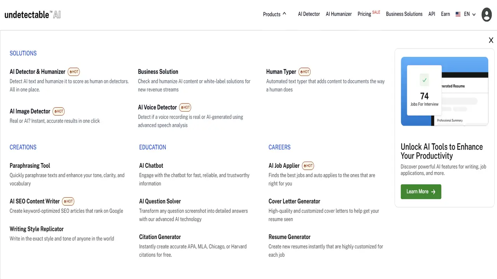Click 'Discover powerful AI features' promo text

[x=443, y=170]
